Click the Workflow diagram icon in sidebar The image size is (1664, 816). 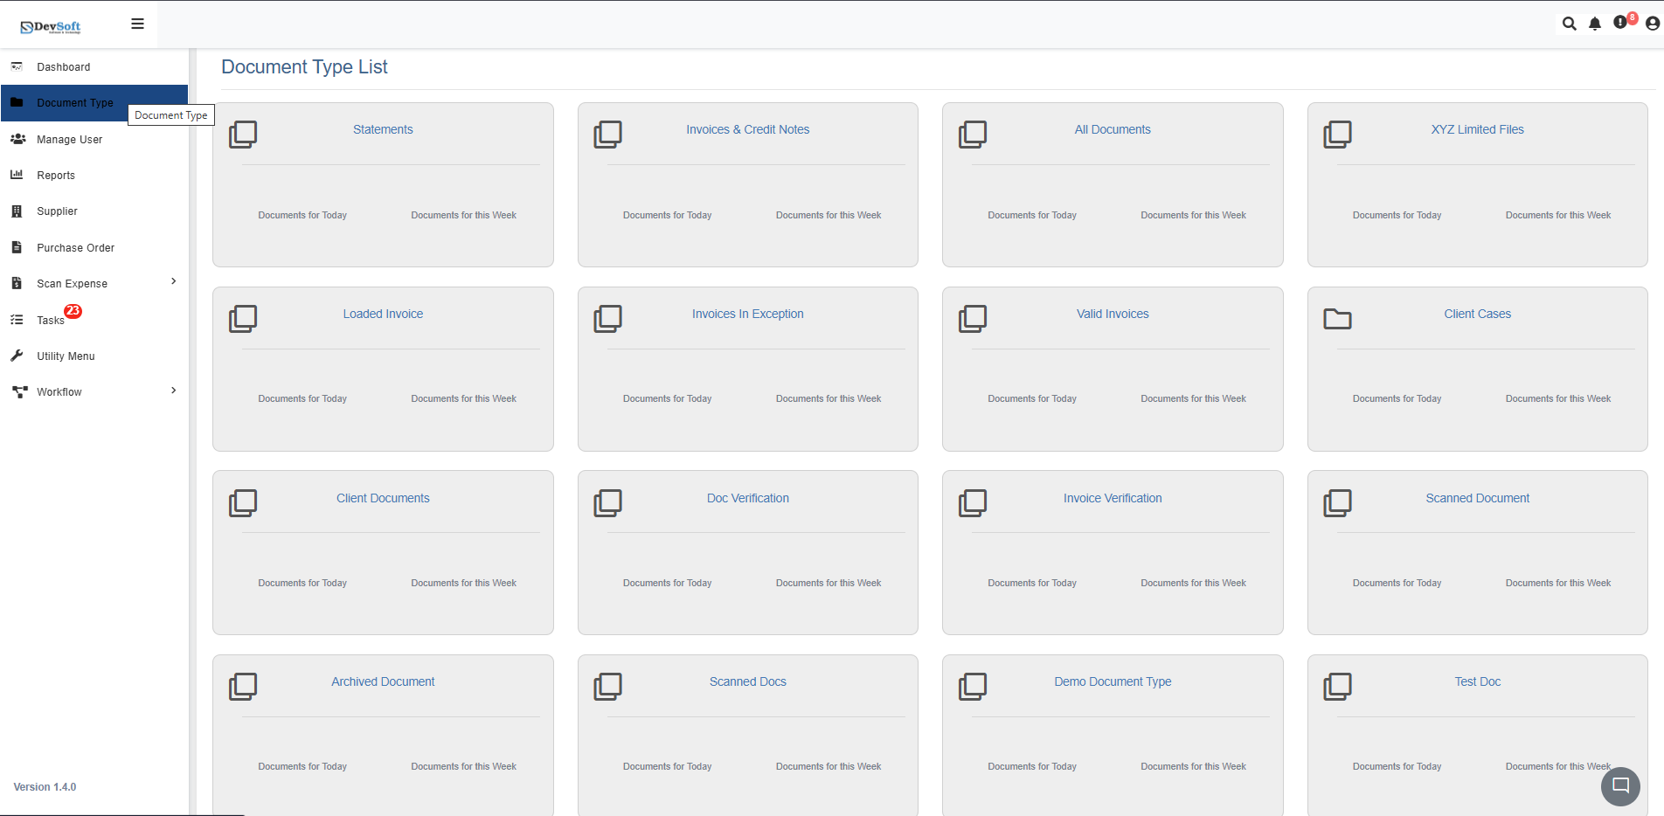coord(18,391)
